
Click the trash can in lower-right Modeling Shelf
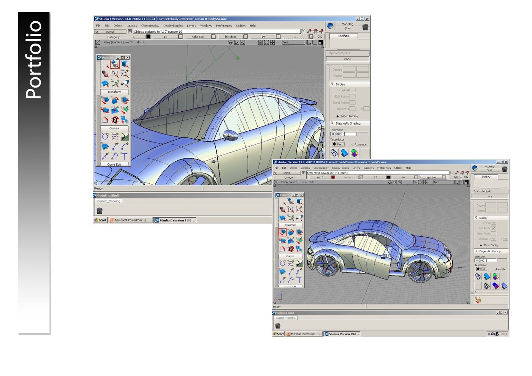click(x=278, y=325)
